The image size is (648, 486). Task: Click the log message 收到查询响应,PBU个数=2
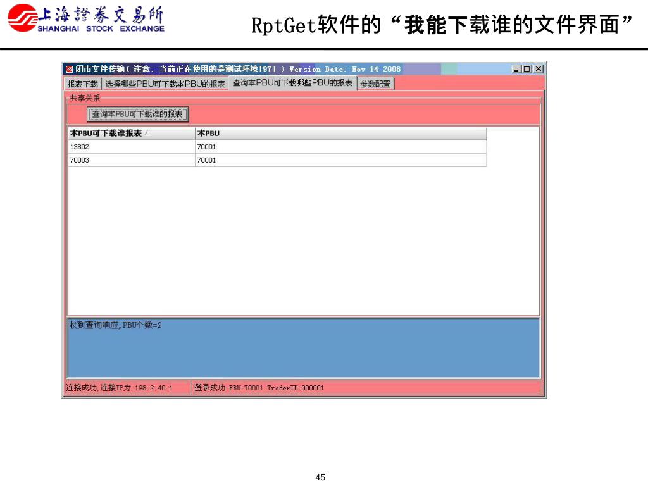[x=115, y=325]
